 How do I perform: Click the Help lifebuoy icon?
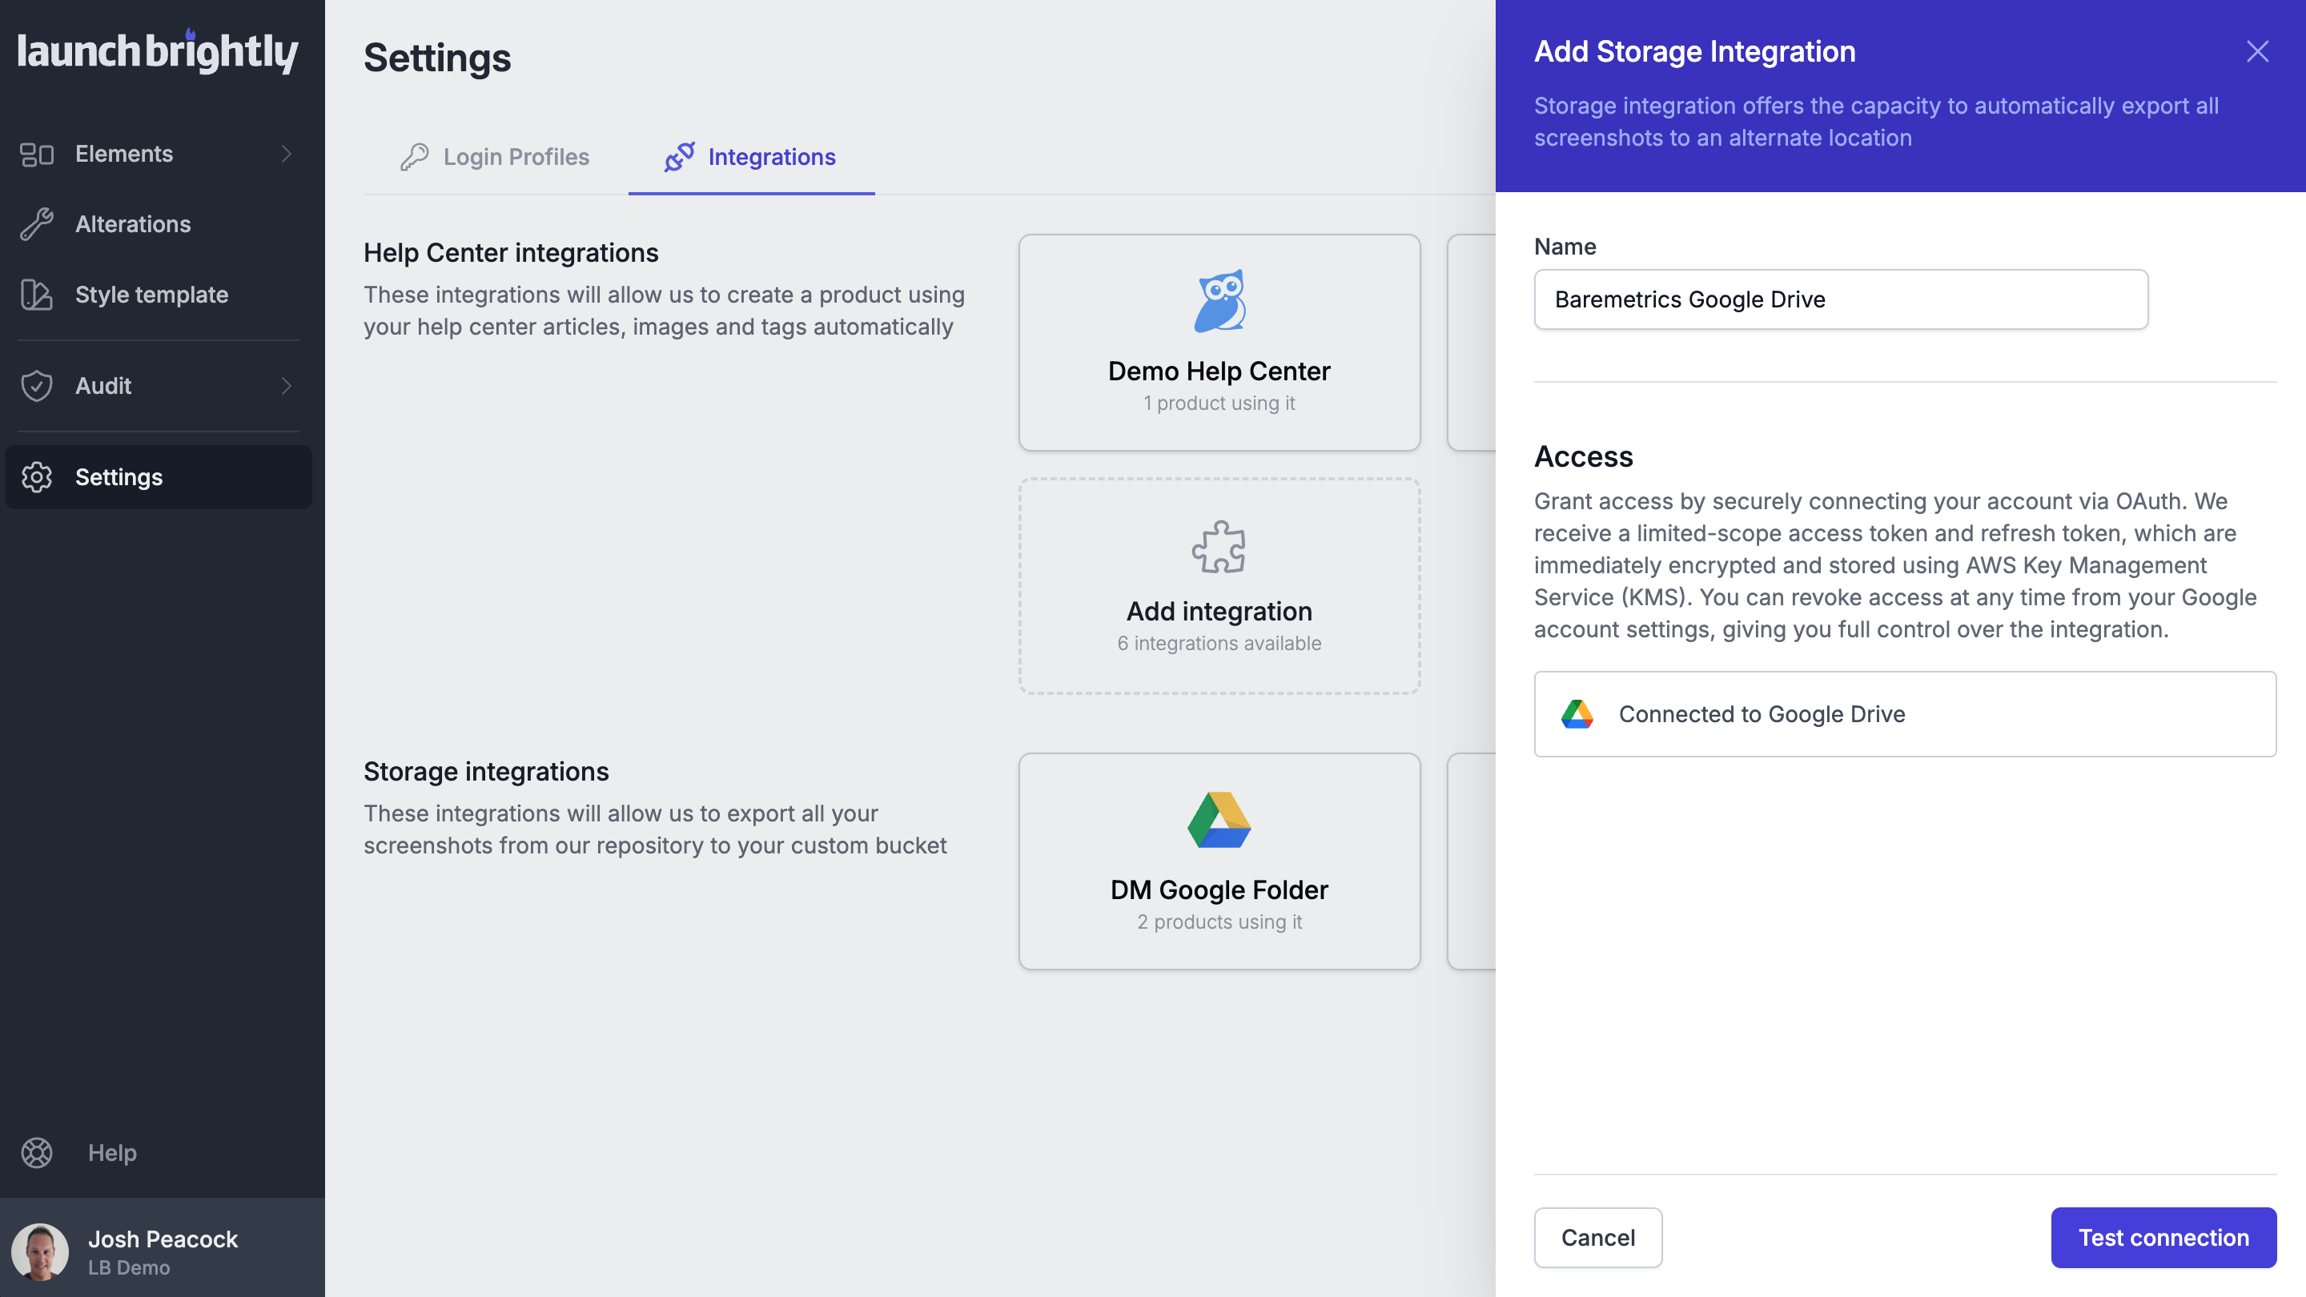pyautogui.click(x=37, y=1152)
